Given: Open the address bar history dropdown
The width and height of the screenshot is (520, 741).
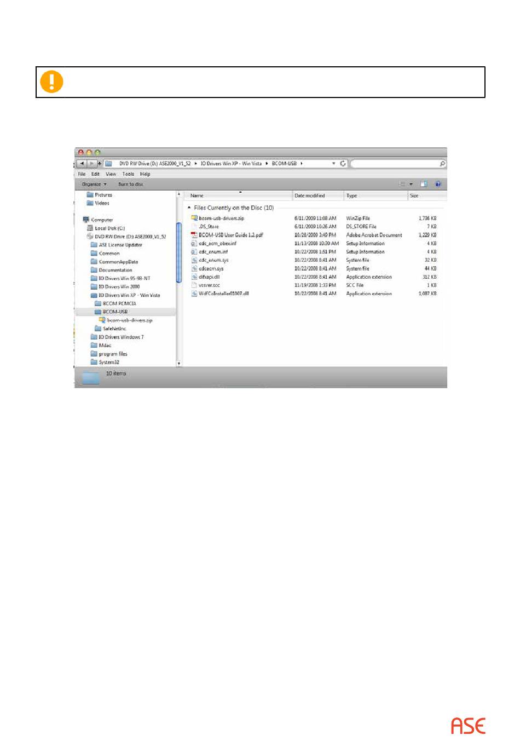Looking at the screenshot, I should pyautogui.click(x=333, y=163).
